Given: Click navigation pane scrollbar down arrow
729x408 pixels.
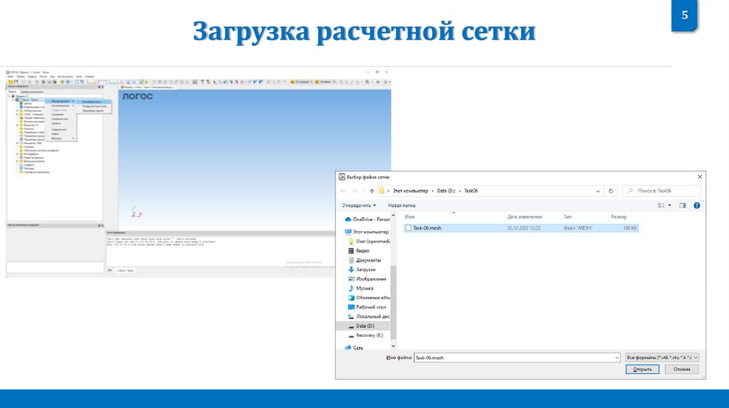Looking at the screenshot, I should (x=393, y=345).
